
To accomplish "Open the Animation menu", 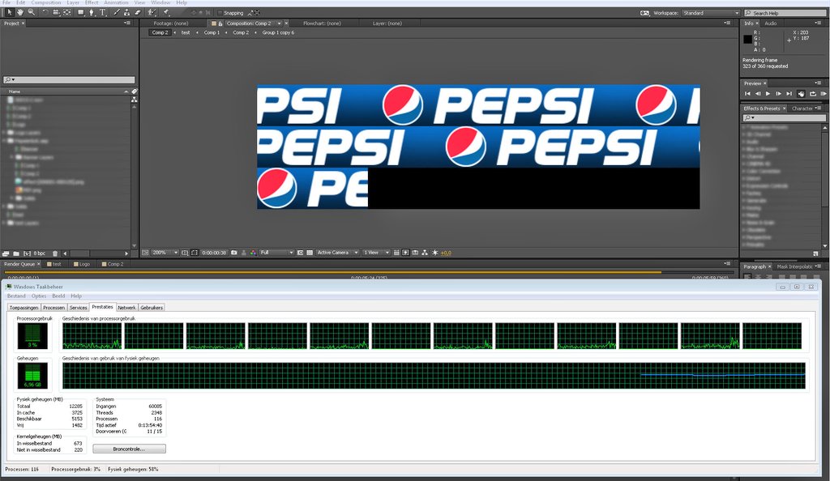I will [x=116, y=2].
